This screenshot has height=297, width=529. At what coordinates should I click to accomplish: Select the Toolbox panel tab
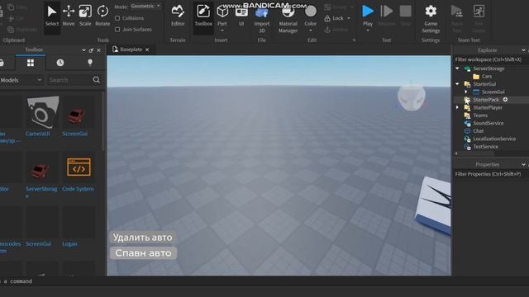pyautogui.click(x=34, y=49)
